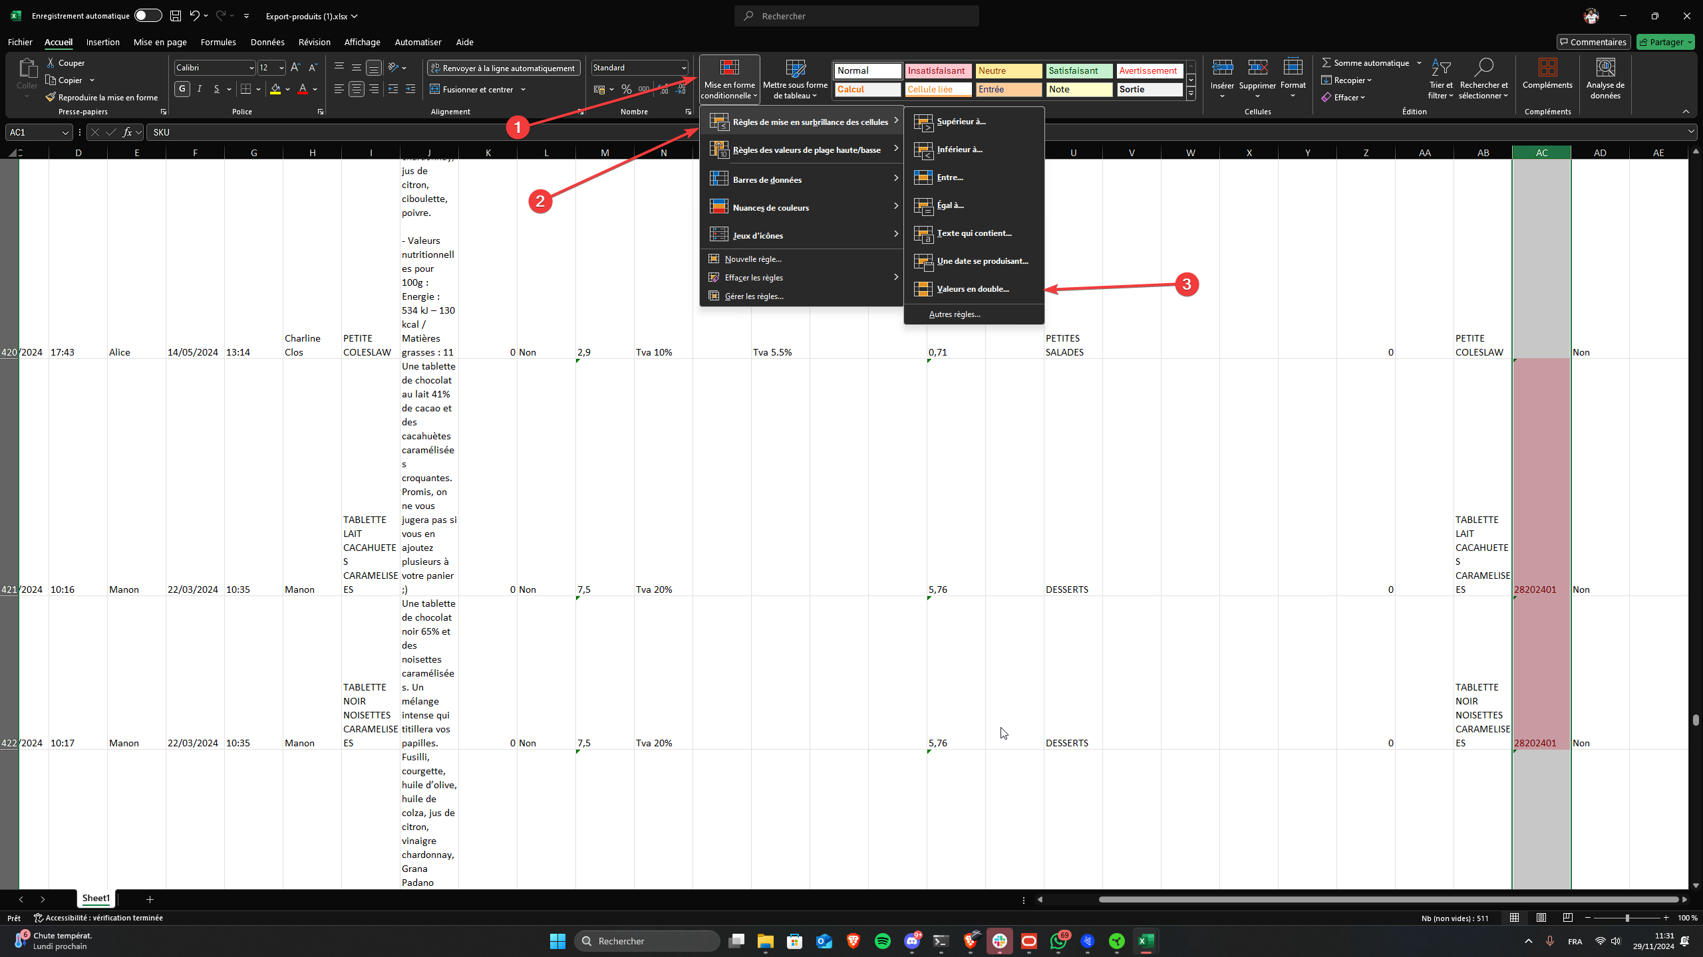1703x957 pixels.
Task: Select column AC header
Action: pyautogui.click(x=1541, y=153)
